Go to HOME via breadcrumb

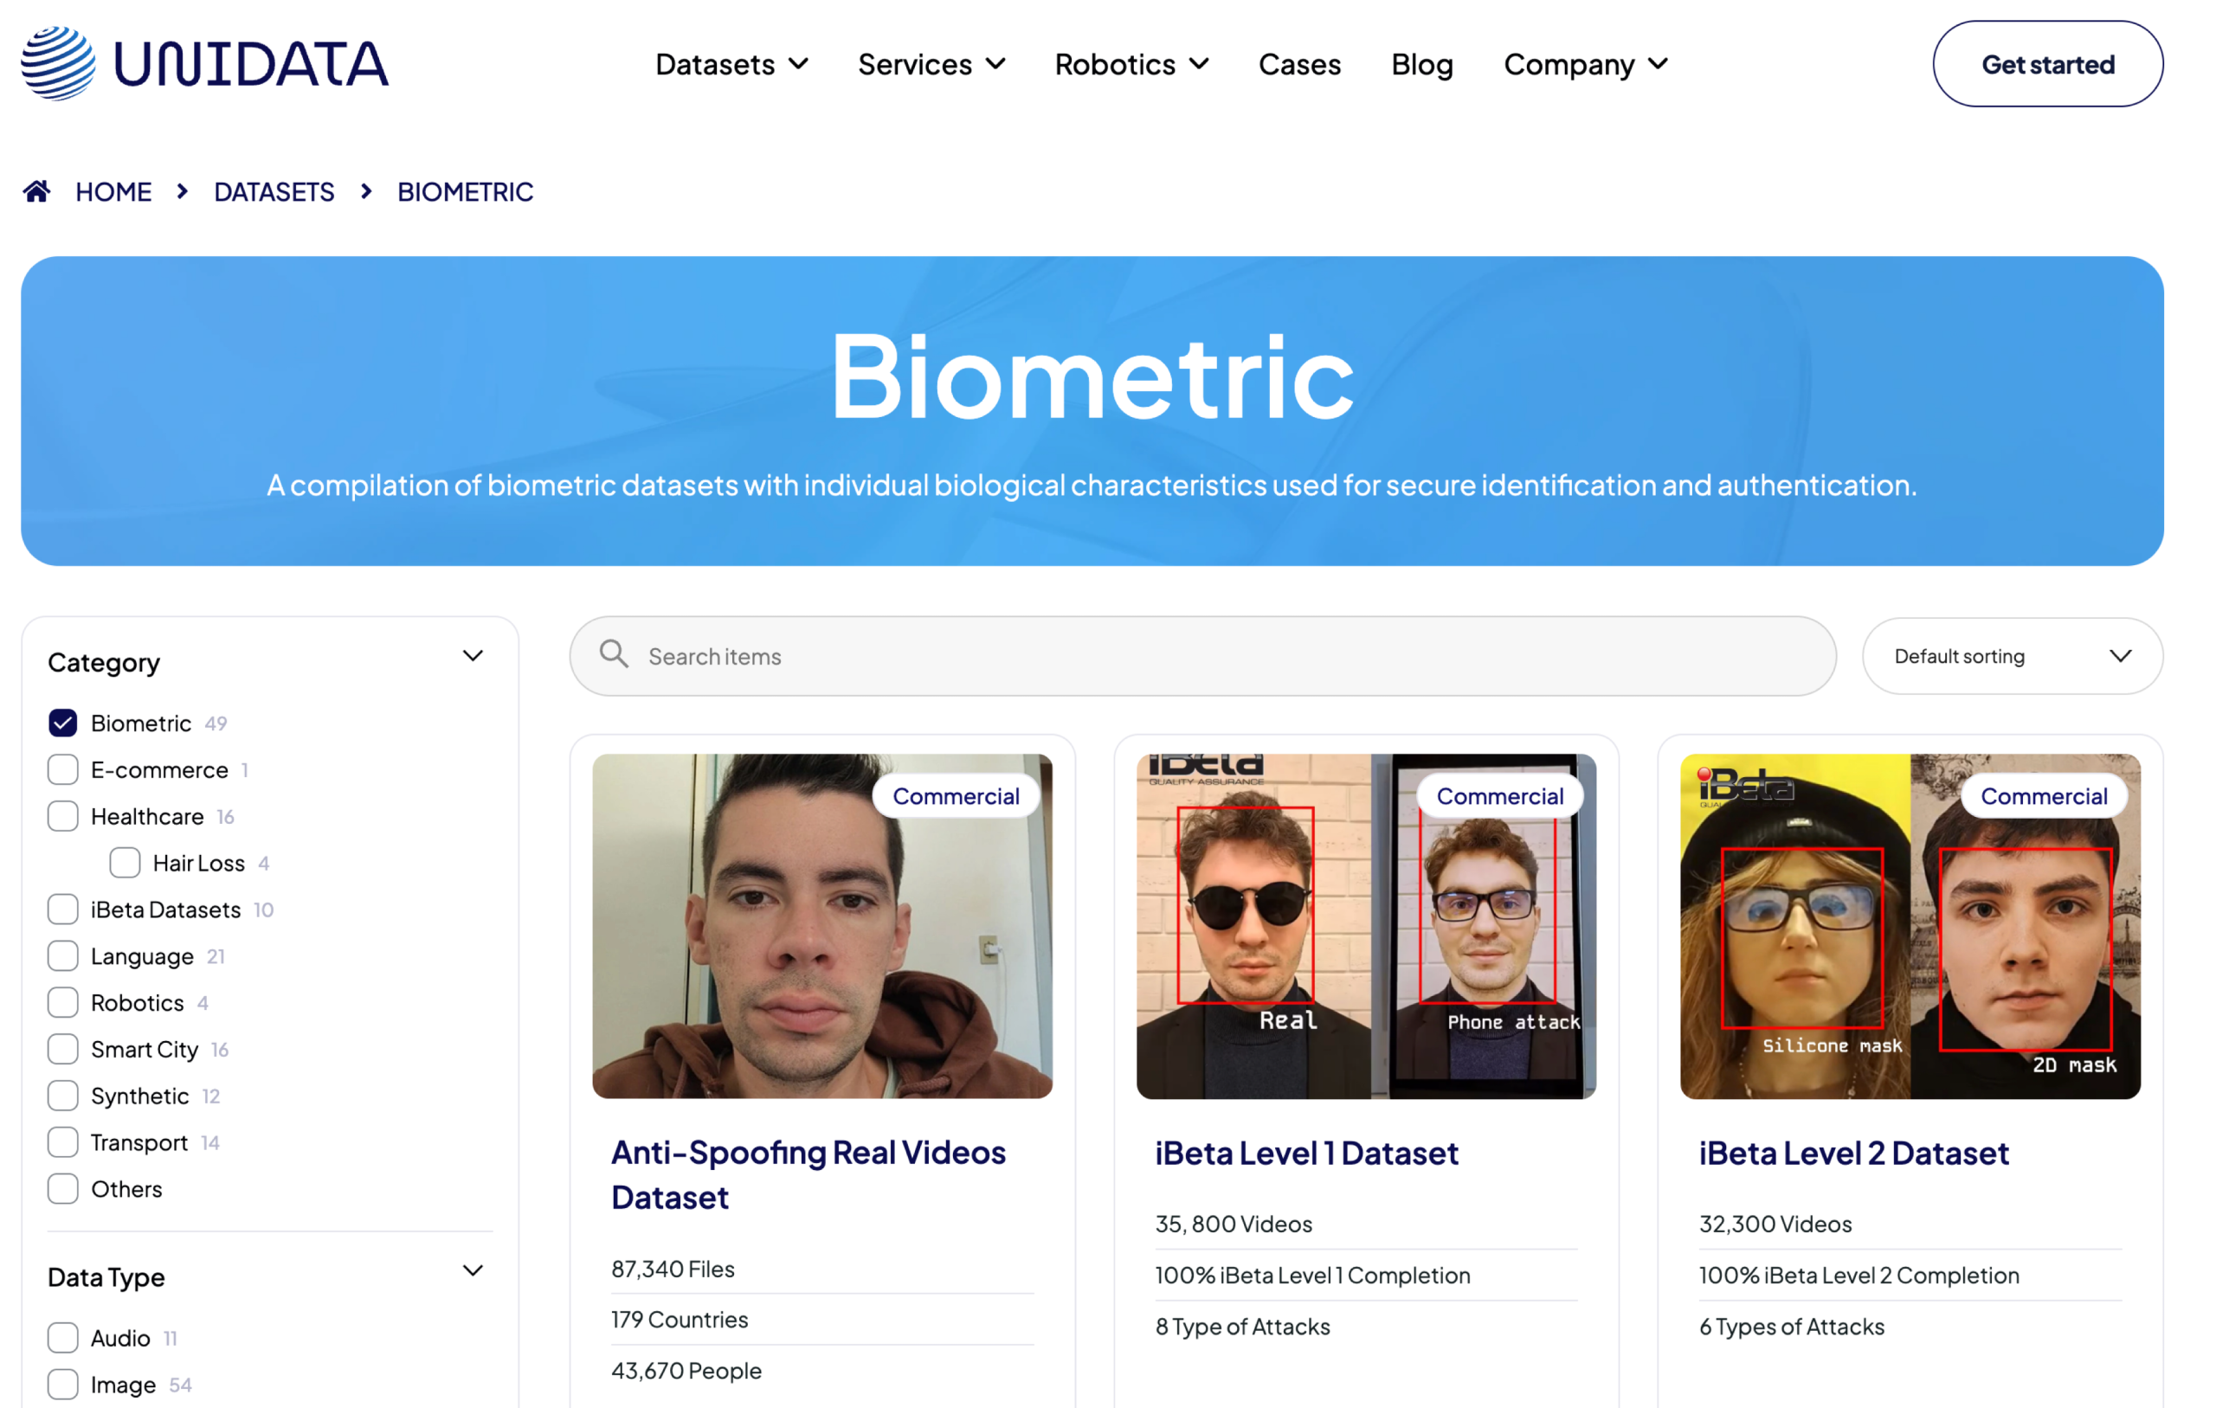113,191
